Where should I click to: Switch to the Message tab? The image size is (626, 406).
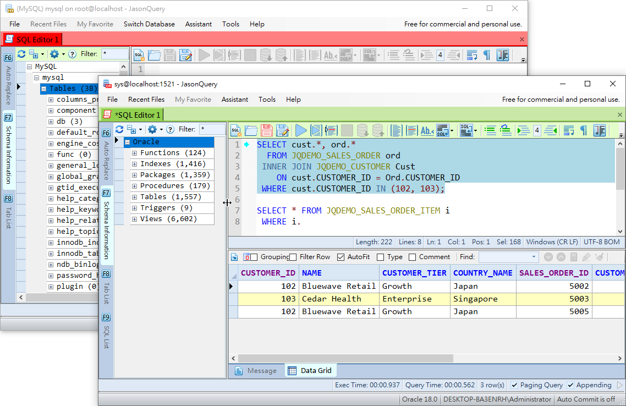[x=256, y=371]
